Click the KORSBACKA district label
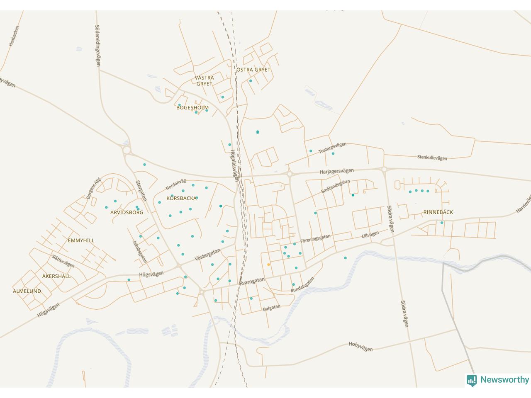Viewport: 531px width, 398px height. point(181,199)
